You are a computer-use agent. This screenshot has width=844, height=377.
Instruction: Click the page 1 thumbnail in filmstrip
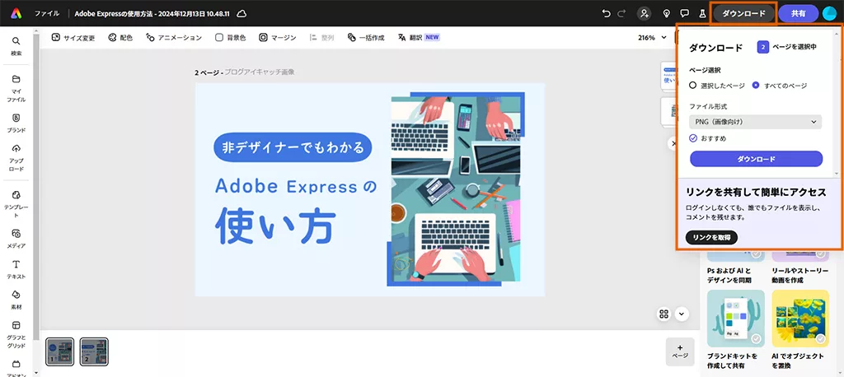pos(59,352)
